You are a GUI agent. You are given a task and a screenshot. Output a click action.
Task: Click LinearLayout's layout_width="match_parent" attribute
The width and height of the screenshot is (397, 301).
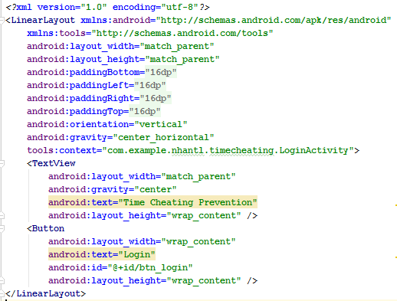[x=120, y=46]
